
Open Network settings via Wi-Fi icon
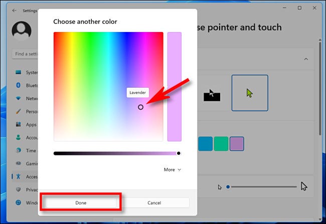coord(19,98)
